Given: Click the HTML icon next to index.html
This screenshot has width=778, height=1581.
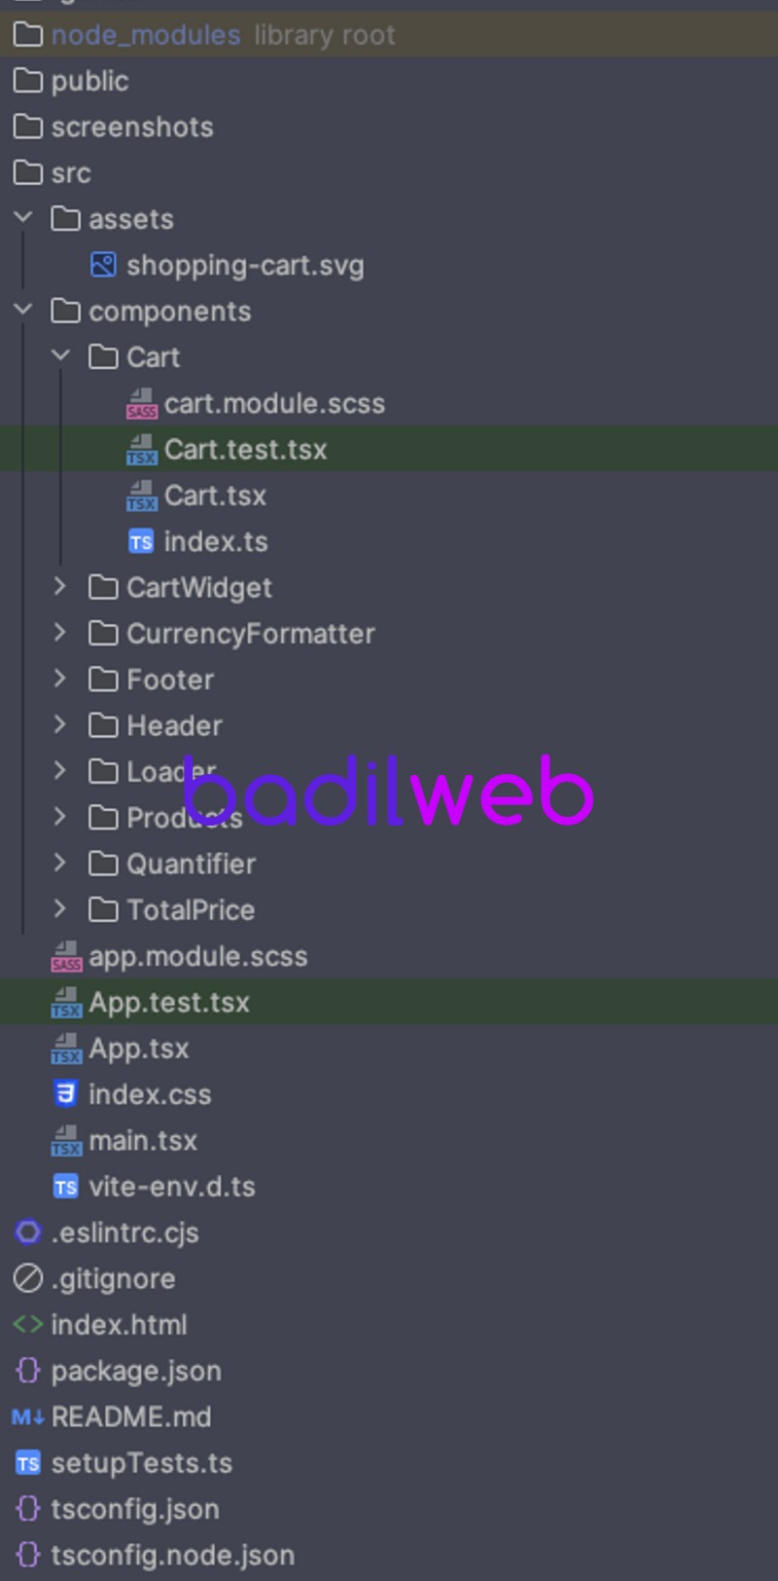Looking at the screenshot, I should (28, 1325).
